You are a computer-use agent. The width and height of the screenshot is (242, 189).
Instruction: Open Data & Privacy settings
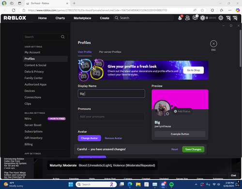pos(45,72)
